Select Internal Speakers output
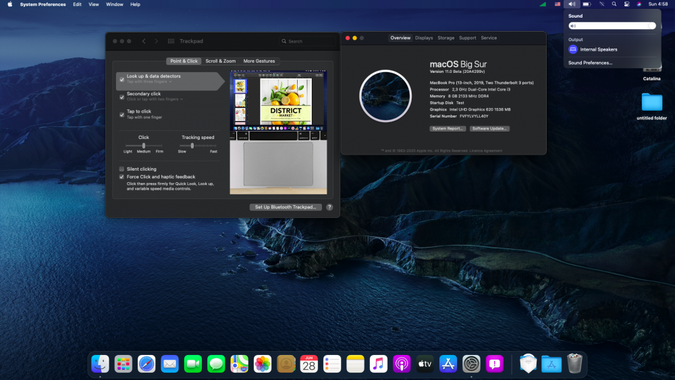 coord(612,49)
